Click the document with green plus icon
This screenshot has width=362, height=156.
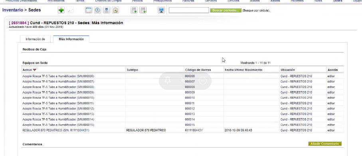coord(143,10)
